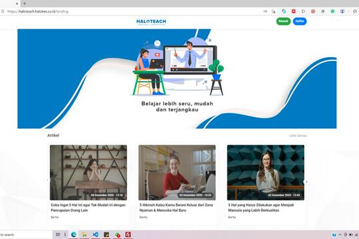359x239 pixels.
Task: Click Berita tag under '5 Hikmah' article
Action: pos(144,217)
